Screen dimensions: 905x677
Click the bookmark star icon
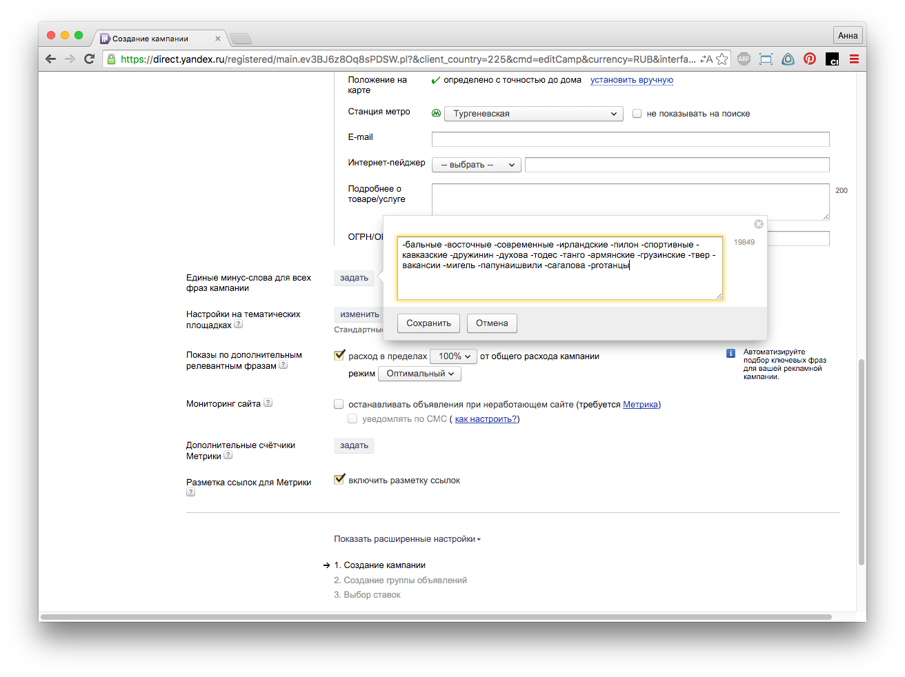click(722, 59)
